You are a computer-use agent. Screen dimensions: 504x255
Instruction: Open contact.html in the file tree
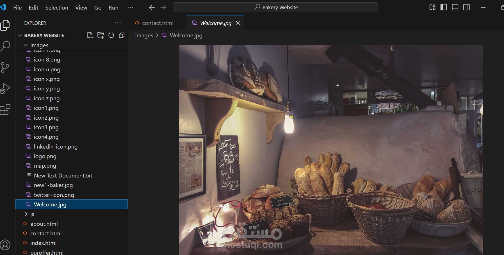coord(72,233)
